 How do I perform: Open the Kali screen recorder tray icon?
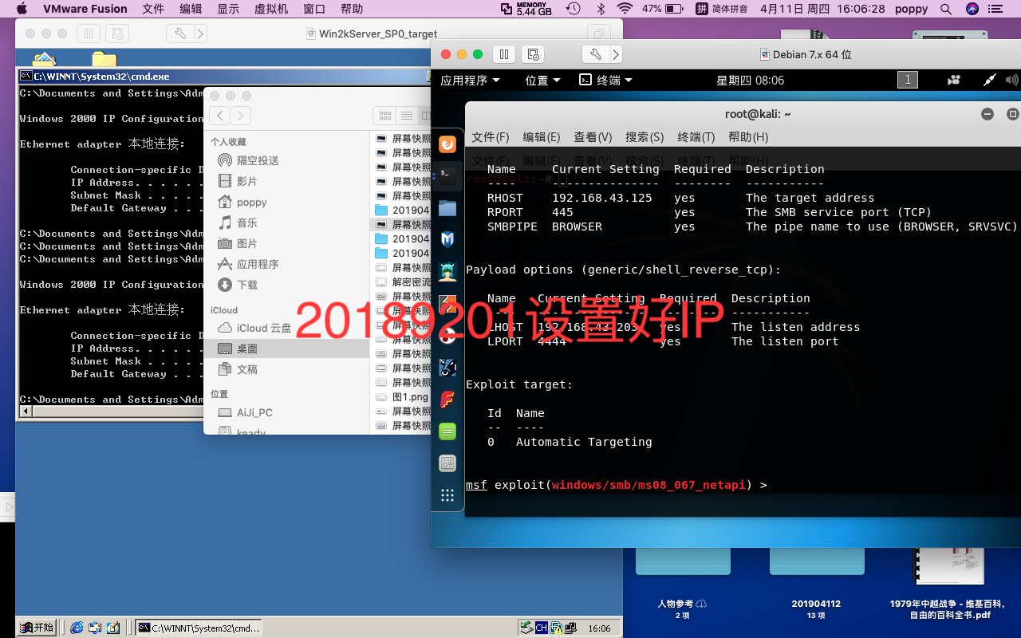954,80
